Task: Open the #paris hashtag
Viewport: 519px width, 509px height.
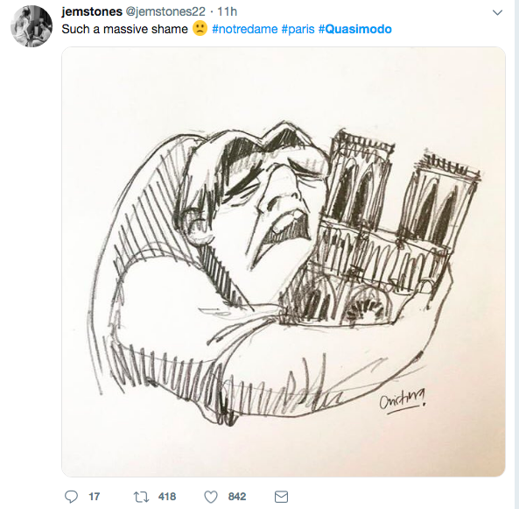Action: click(x=298, y=29)
